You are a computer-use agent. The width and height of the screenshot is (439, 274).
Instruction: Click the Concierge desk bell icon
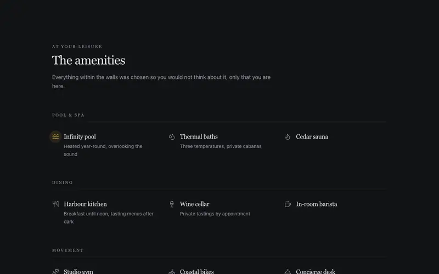pyautogui.click(x=288, y=271)
